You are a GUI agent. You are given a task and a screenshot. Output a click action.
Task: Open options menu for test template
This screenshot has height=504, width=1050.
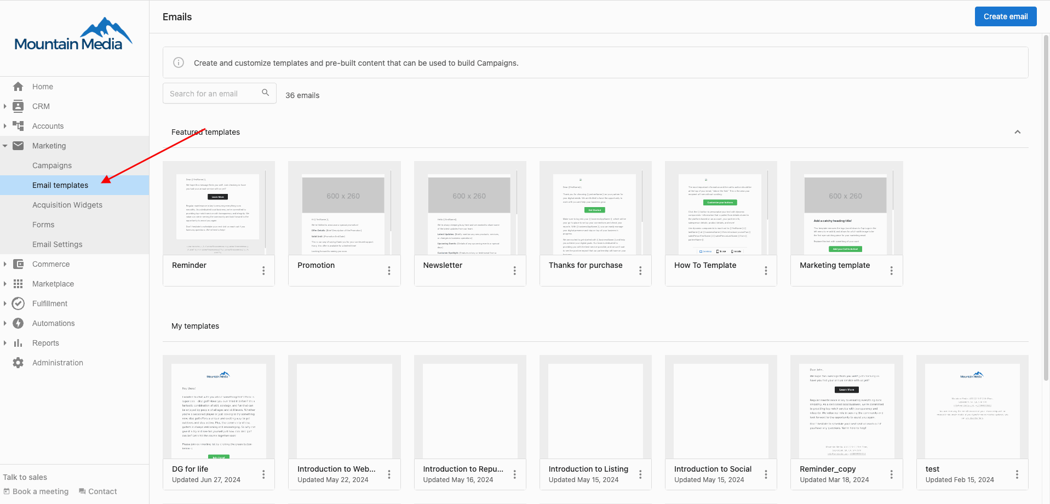tap(1017, 474)
